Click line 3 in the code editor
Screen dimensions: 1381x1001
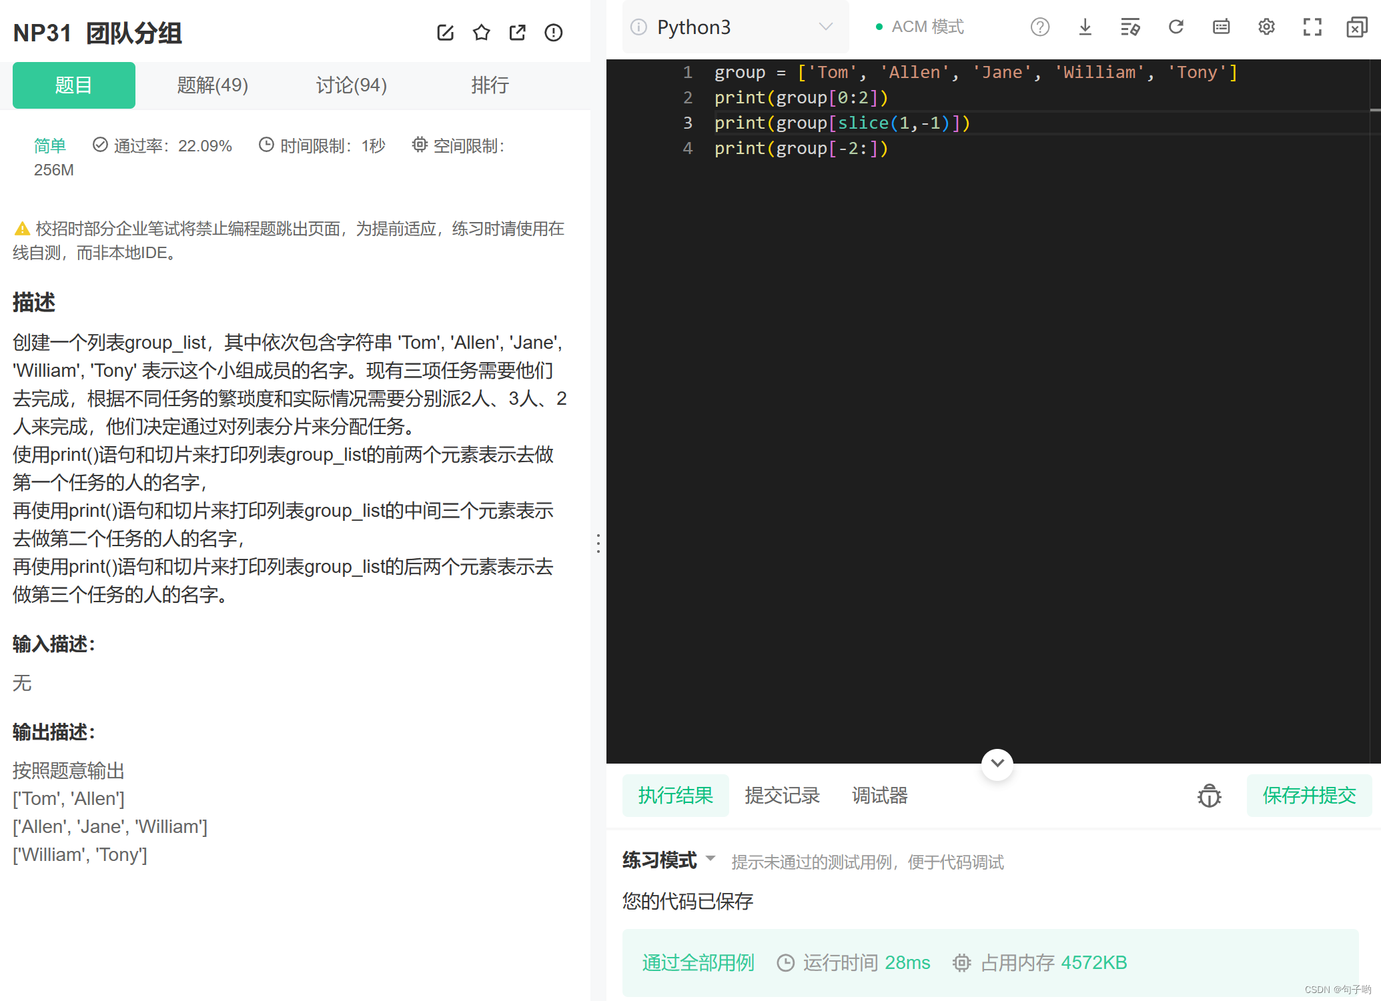[842, 123]
